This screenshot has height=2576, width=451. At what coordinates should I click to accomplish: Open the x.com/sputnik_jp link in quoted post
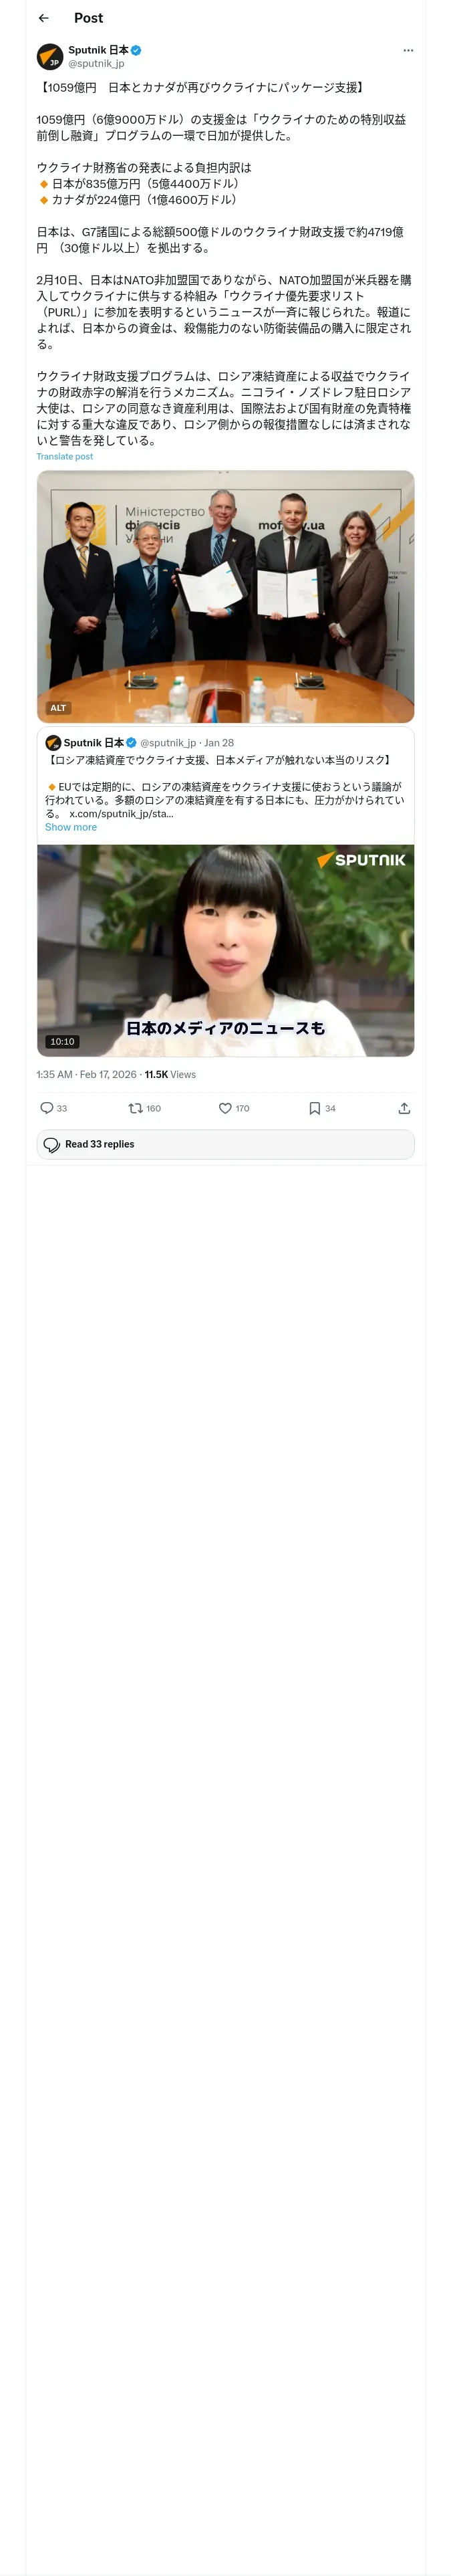121,814
